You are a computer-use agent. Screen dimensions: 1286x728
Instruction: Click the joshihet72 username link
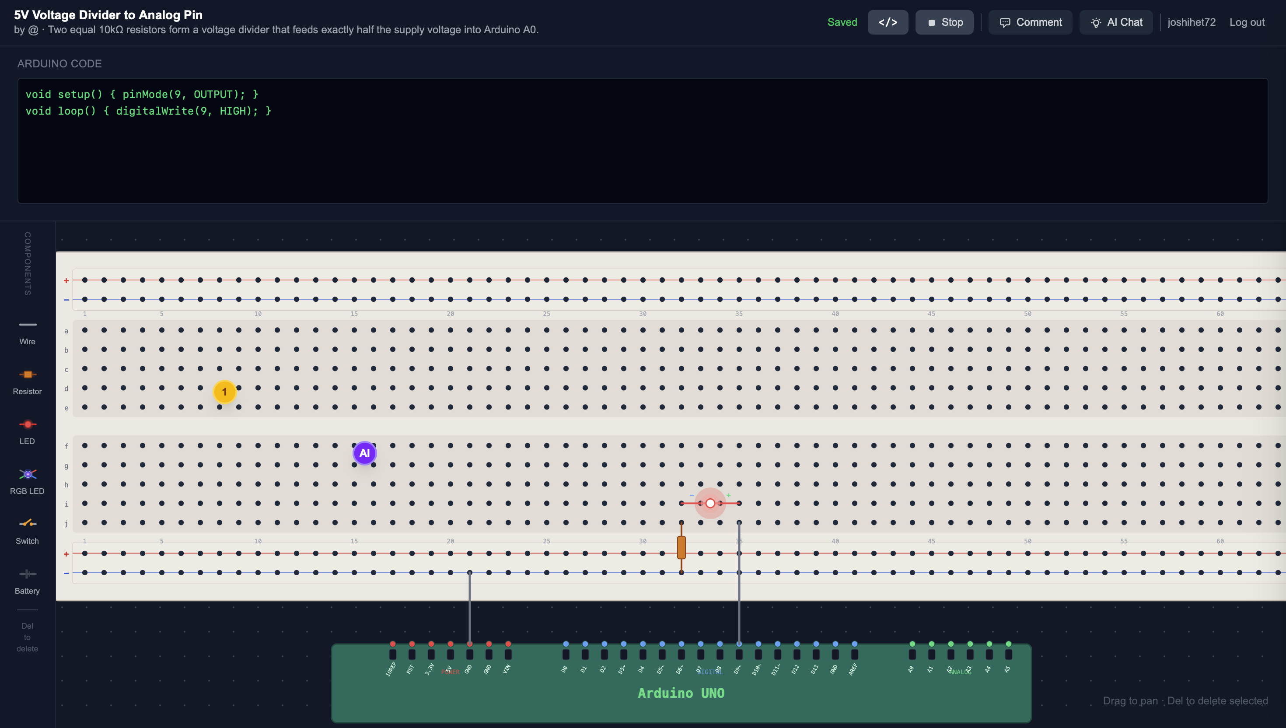pos(1191,22)
